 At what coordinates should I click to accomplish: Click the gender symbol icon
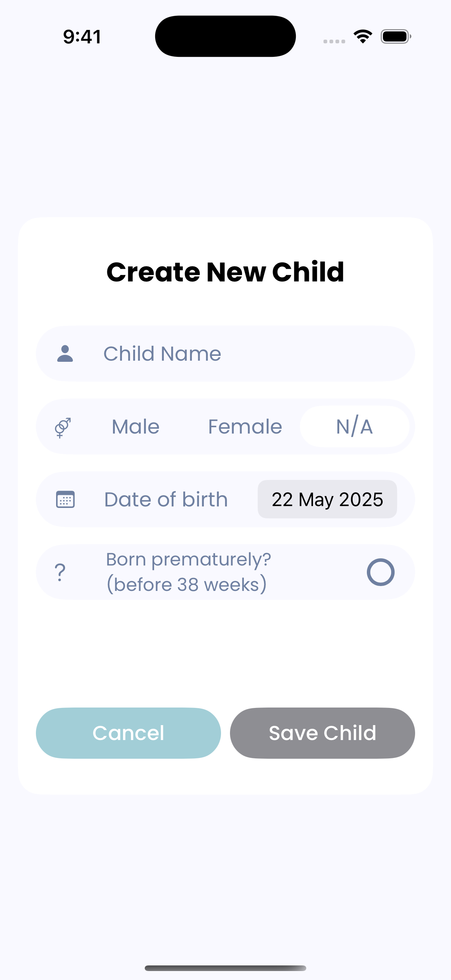(63, 427)
